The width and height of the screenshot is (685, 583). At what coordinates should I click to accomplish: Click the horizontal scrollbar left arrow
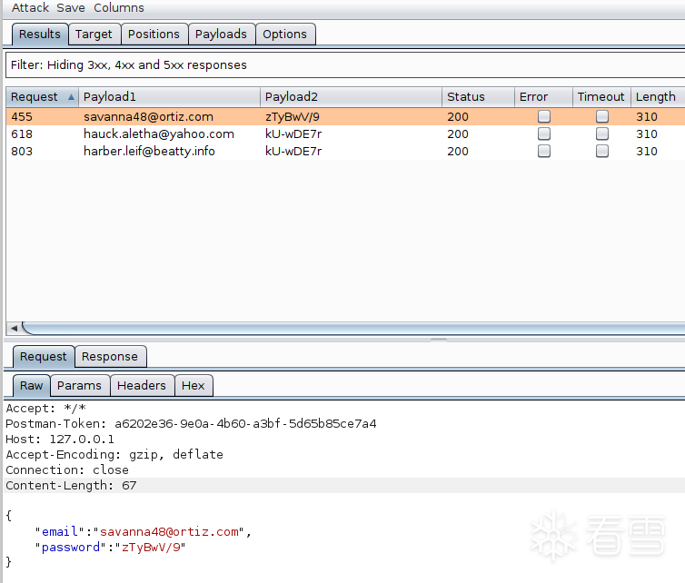[13, 328]
